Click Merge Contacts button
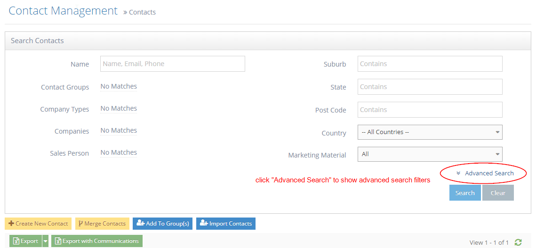The image size is (536, 248). (x=102, y=224)
